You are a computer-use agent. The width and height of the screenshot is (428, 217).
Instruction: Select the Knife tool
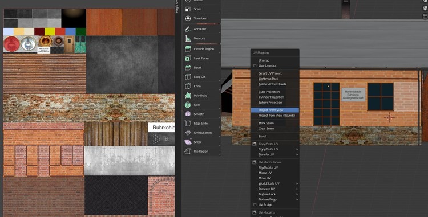(201, 86)
